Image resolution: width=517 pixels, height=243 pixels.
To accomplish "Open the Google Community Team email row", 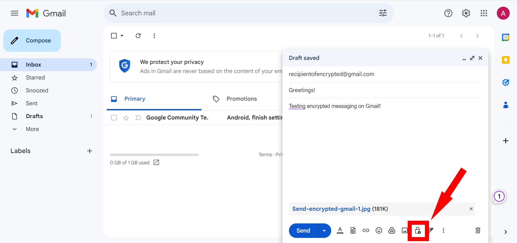I will pyautogui.click(x=193, y=118).
